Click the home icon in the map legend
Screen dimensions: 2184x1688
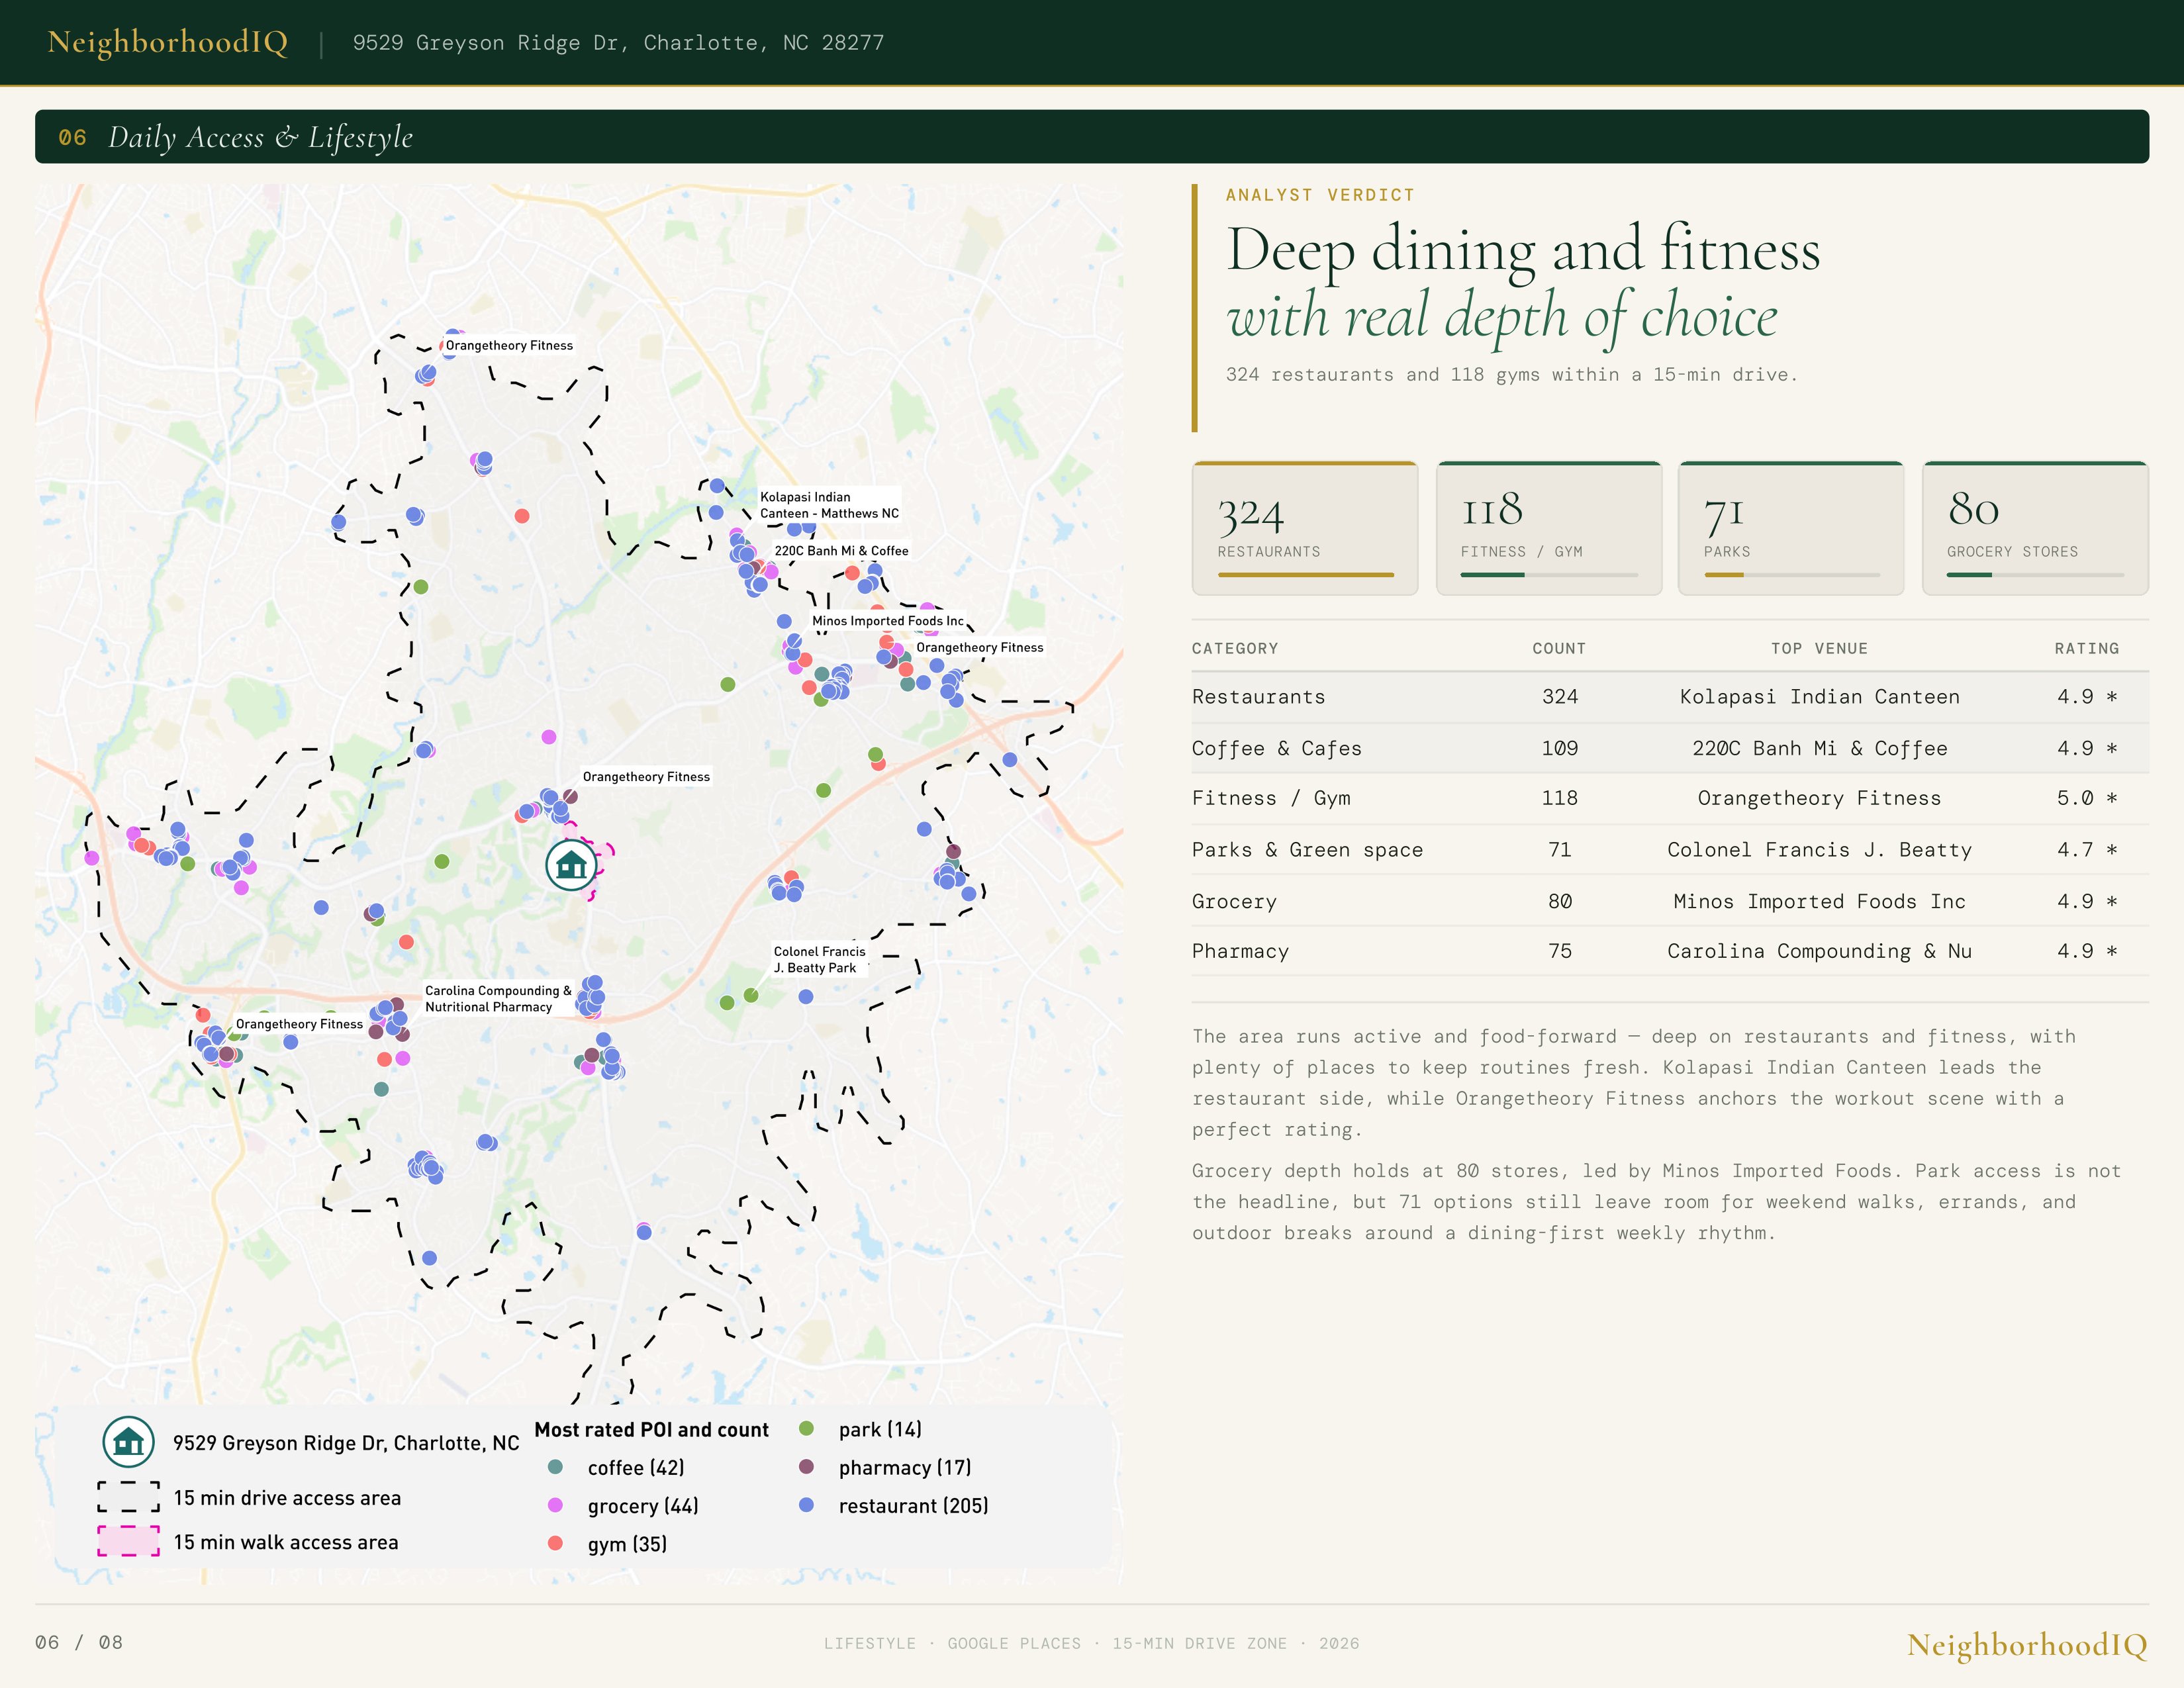point(129,1442)
